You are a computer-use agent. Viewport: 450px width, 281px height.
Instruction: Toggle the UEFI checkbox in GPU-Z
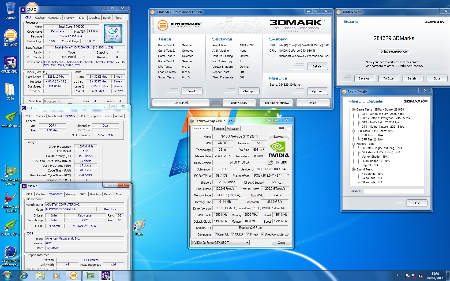[278, 163]
